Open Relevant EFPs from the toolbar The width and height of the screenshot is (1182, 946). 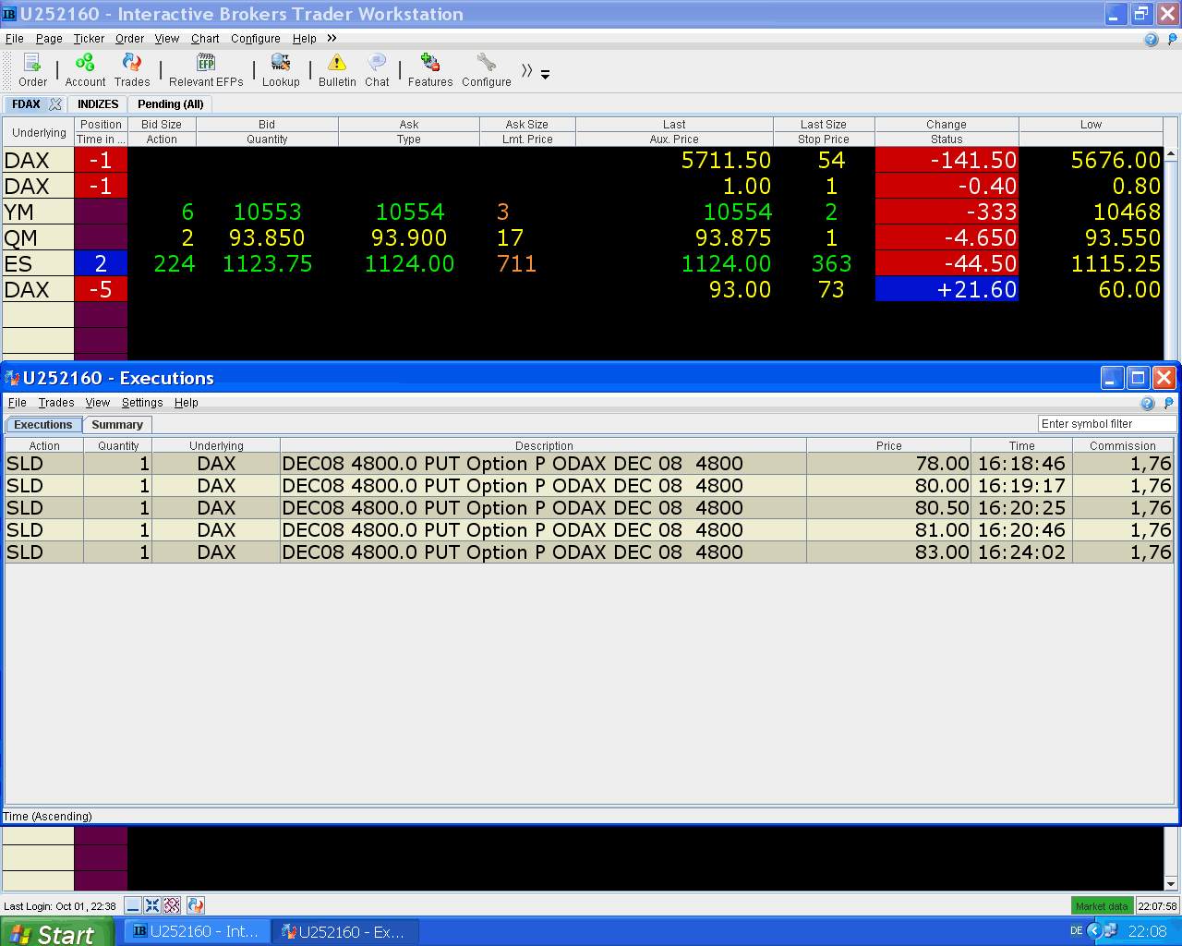(206, 70)
